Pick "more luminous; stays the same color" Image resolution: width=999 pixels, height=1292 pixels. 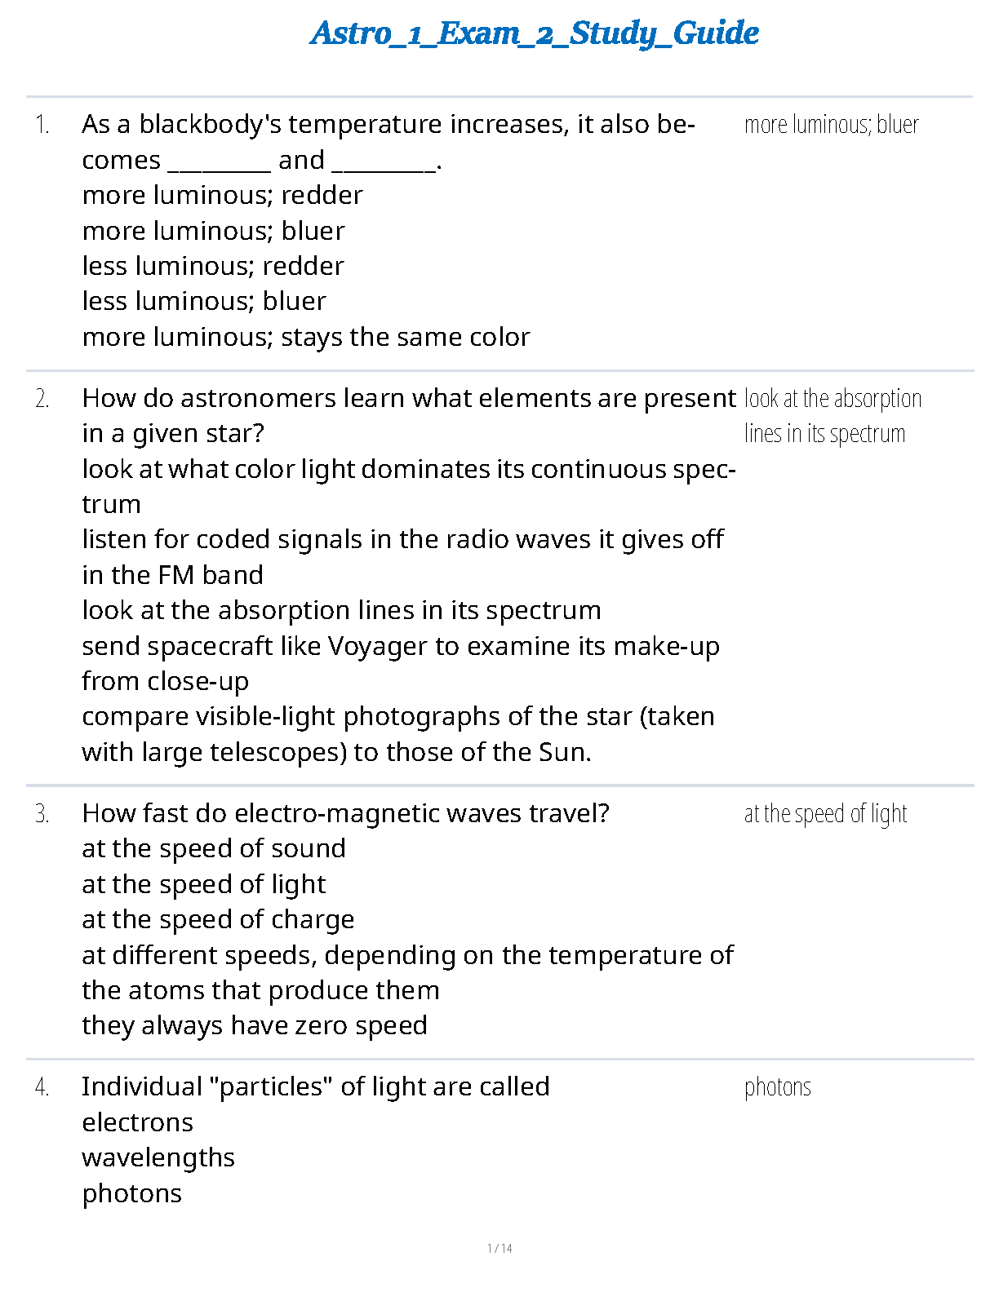point(306,338)
